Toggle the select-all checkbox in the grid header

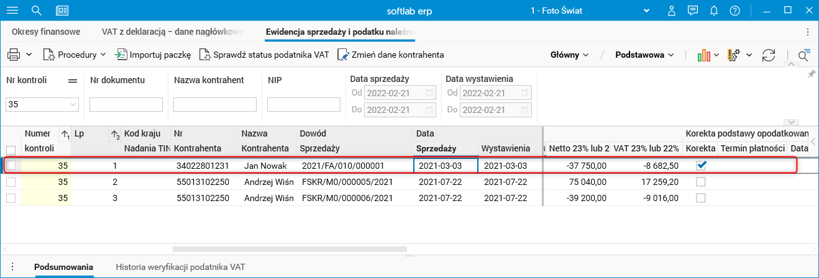coord(11,150)
